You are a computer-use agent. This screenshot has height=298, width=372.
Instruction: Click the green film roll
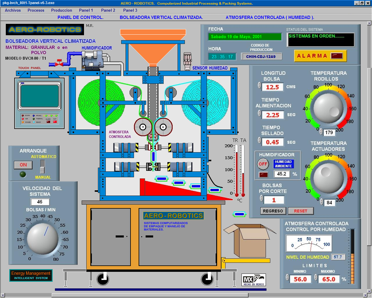(x=101, y=102)
